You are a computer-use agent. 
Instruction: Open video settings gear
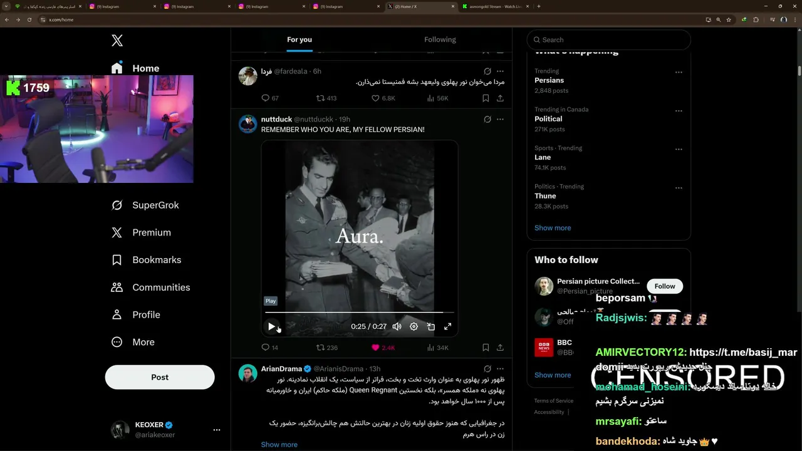(x=414, y=326)
